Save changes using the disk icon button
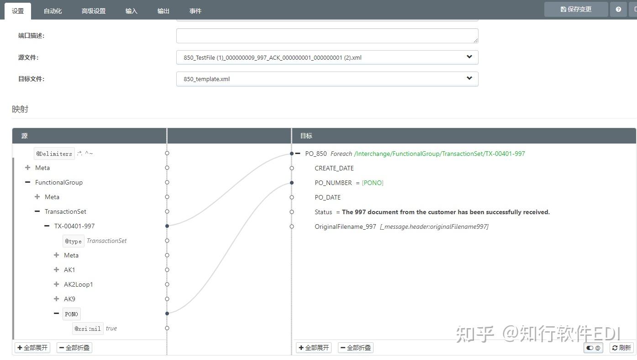The image size is (637, 360). [x=576, y=9]
